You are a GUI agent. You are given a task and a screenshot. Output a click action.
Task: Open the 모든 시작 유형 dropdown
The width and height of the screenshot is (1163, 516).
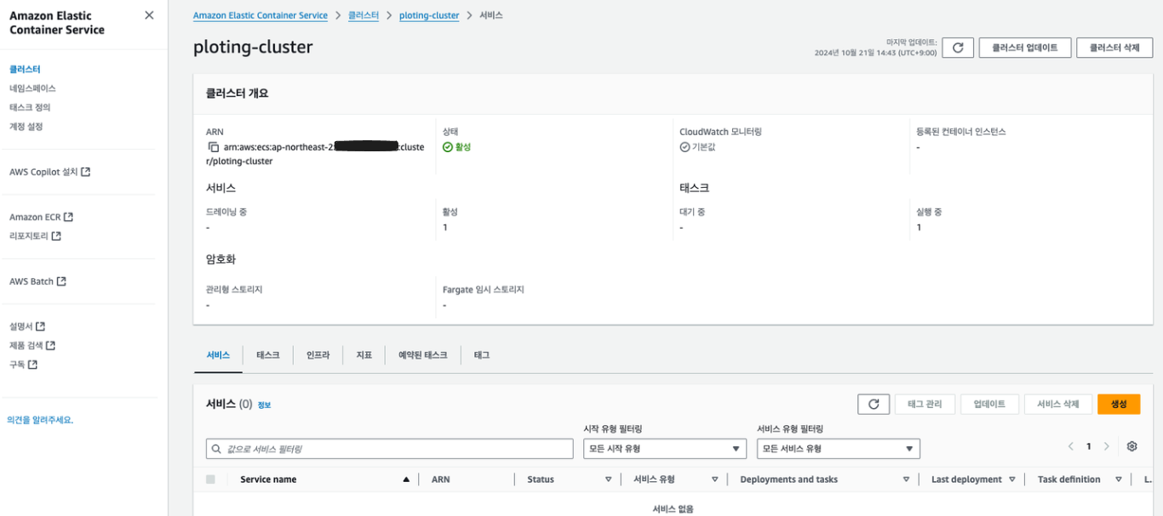(x=665, y=449)
